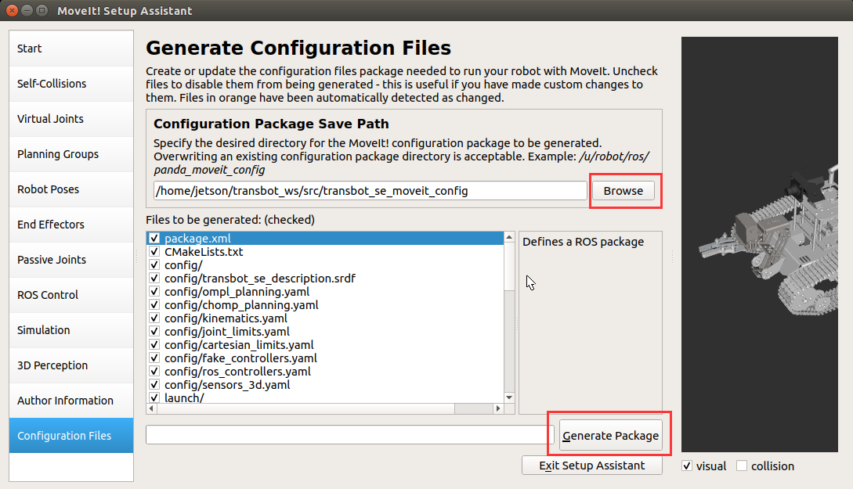Switch to Planning Groups step

click(71, 154)
